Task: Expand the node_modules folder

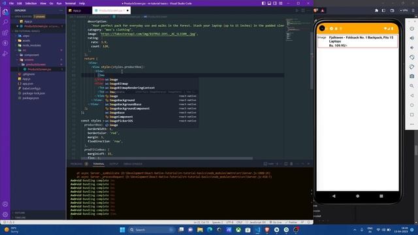Action: (31, 45)
